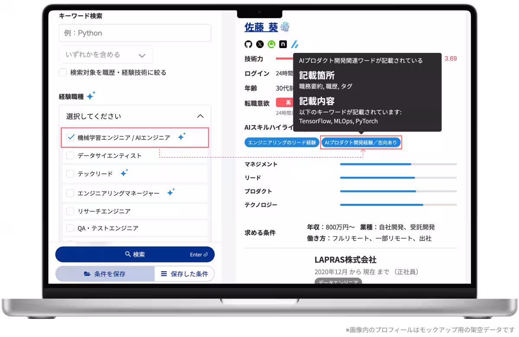
Task: Uncheck 機械学習エンジニア / AIエンジニア
Action: [70, 137]
